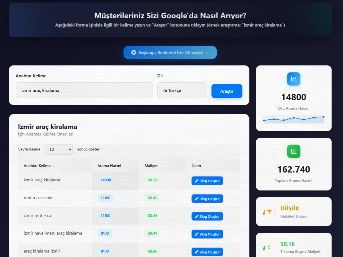Image resolution: width=343 pixels, height=257 pixels.
Task: Click pencil icon in the first Blog Oluştur button
Action: (196, 181)
